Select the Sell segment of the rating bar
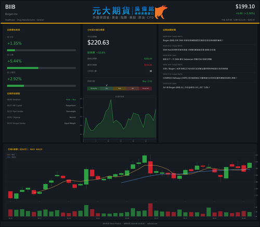The image size is (260, 227). click(133, 89)
